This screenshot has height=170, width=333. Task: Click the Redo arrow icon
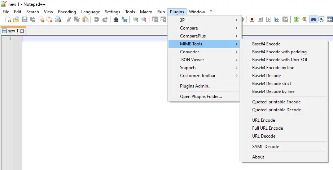click(105, 20)
